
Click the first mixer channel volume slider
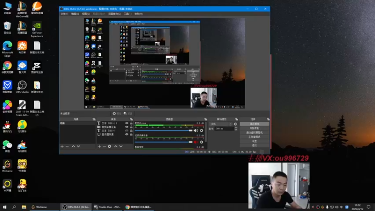tap(164, 130)
